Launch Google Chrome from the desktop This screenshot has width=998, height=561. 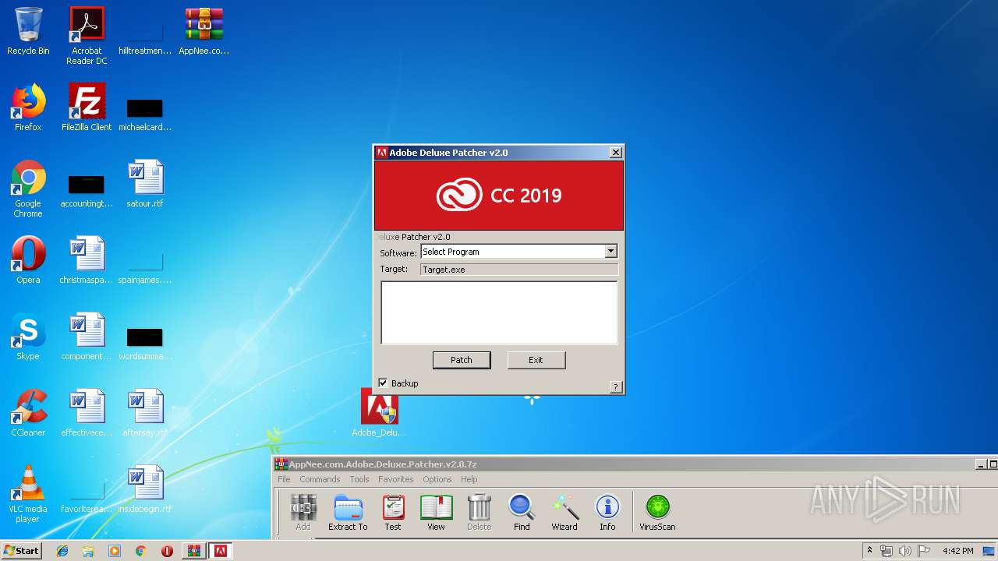(28, 189)
